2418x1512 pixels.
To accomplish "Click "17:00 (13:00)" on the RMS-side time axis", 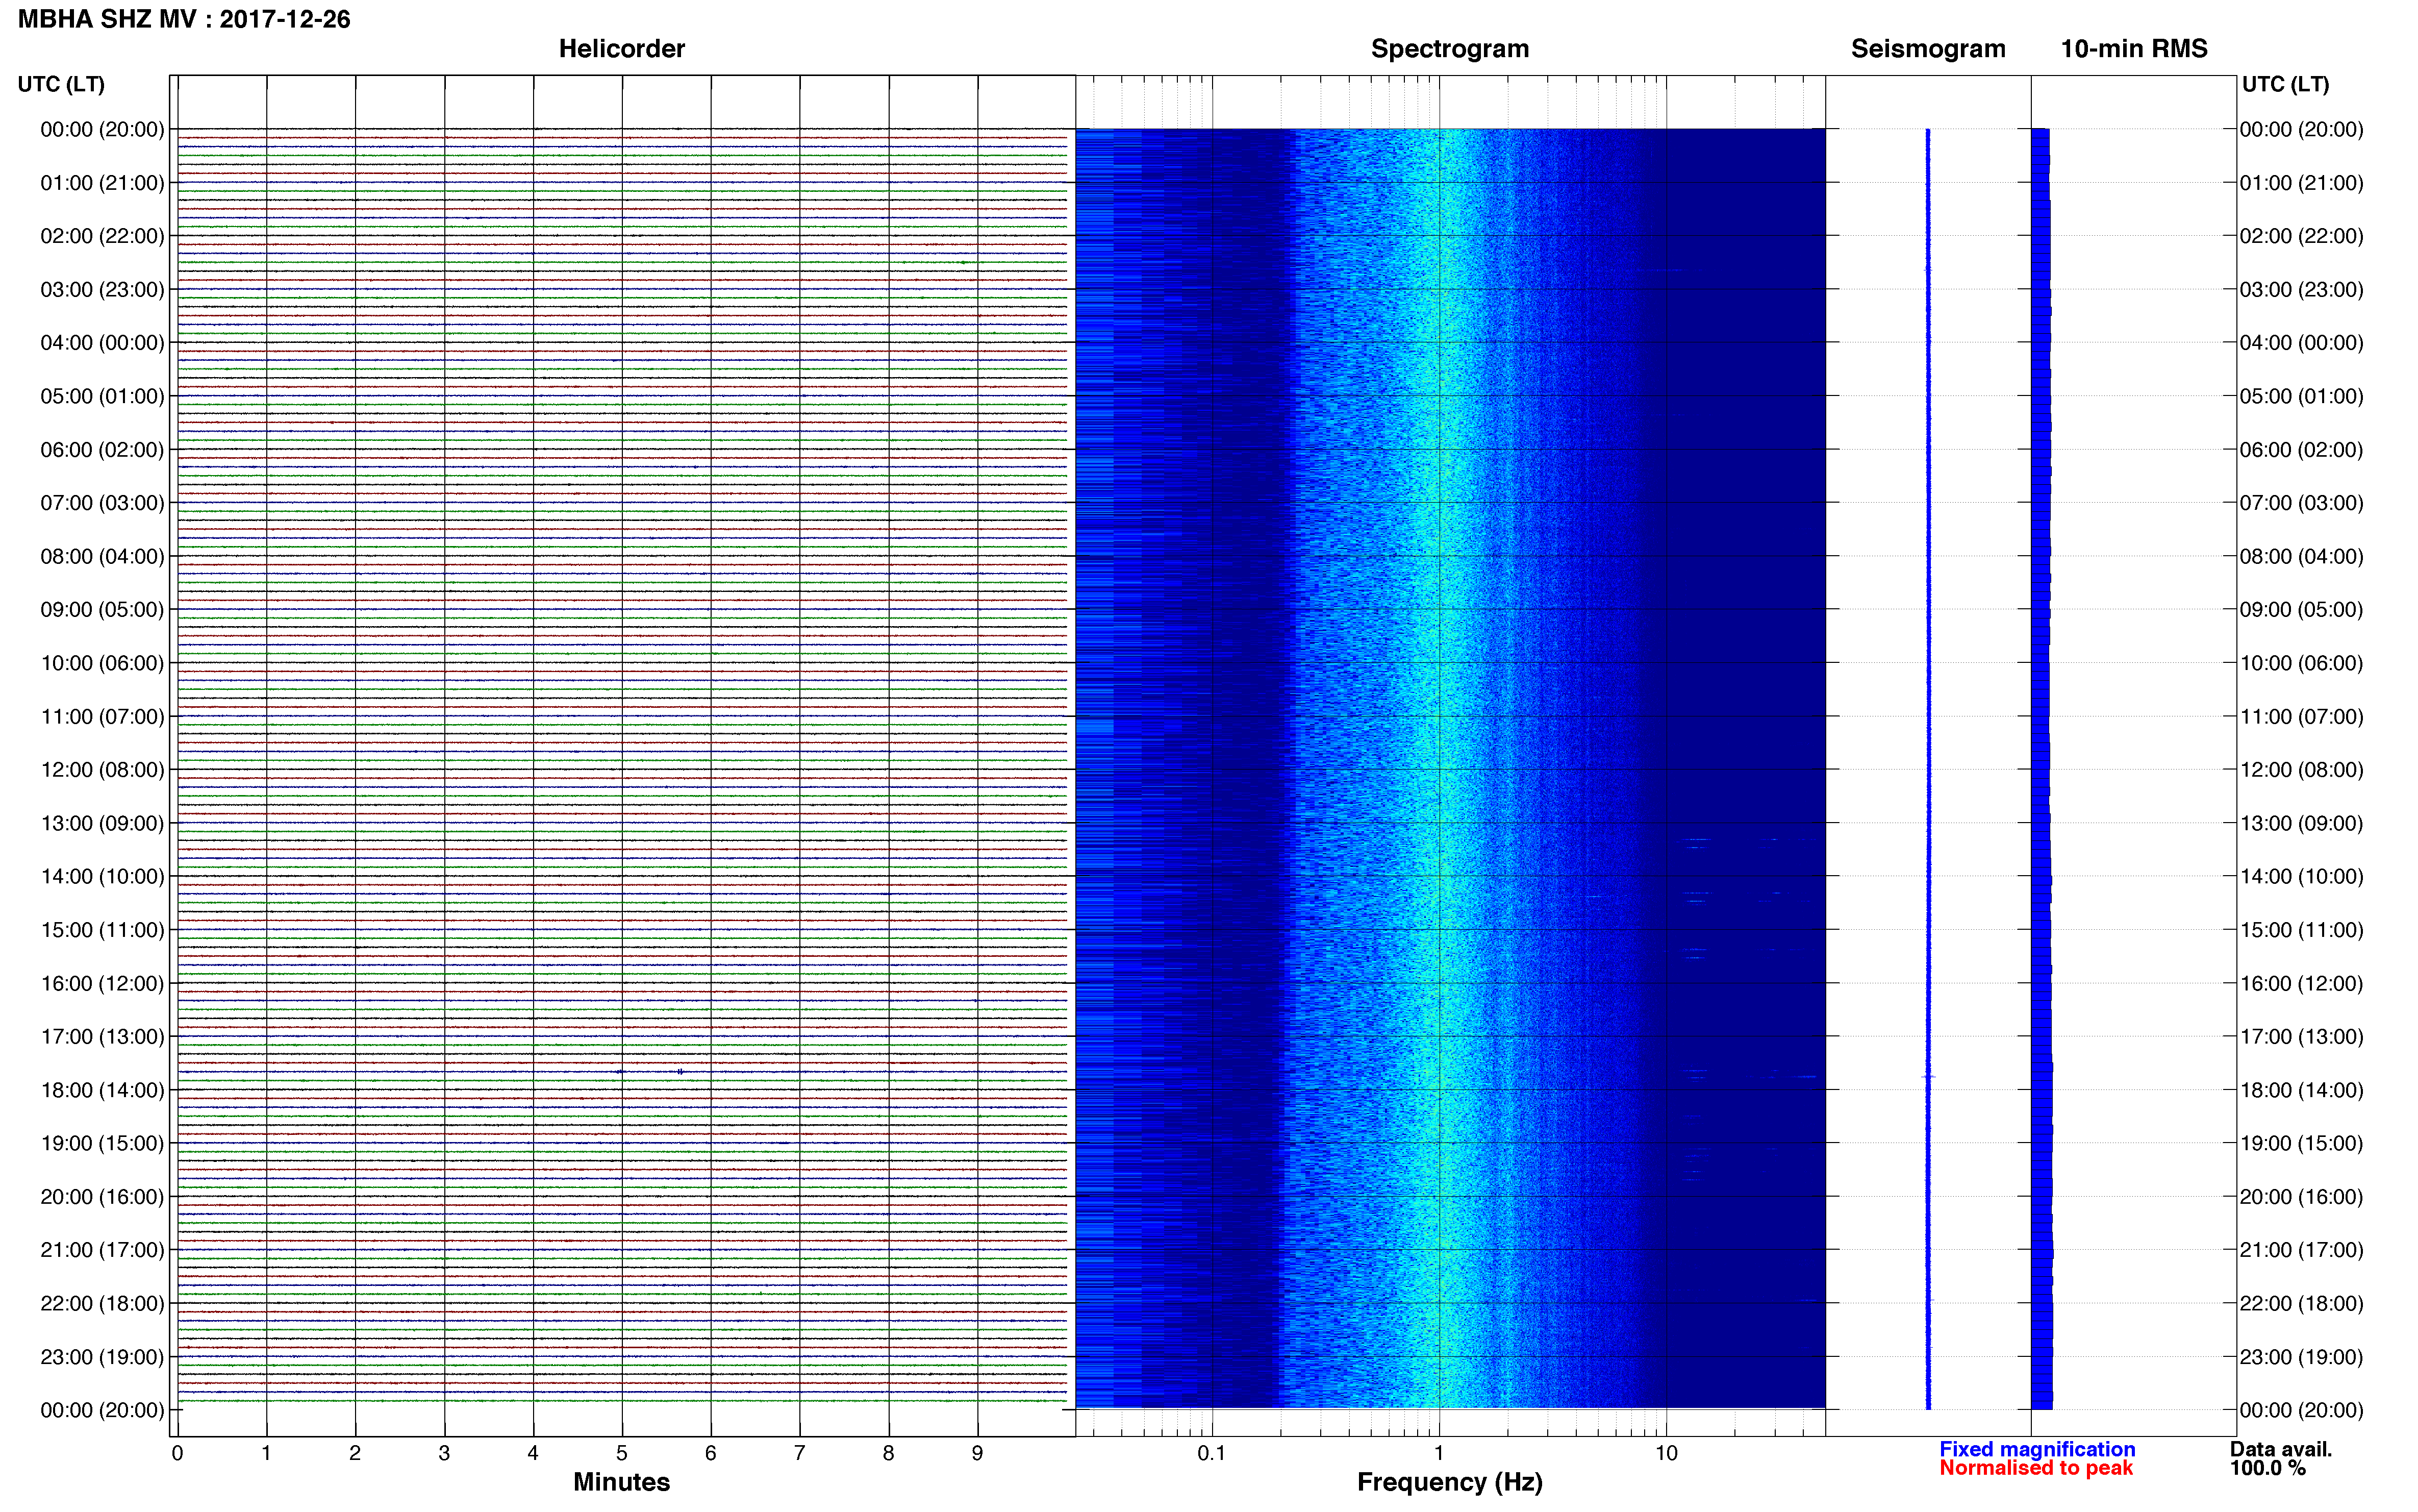I will (2301, 1037).
